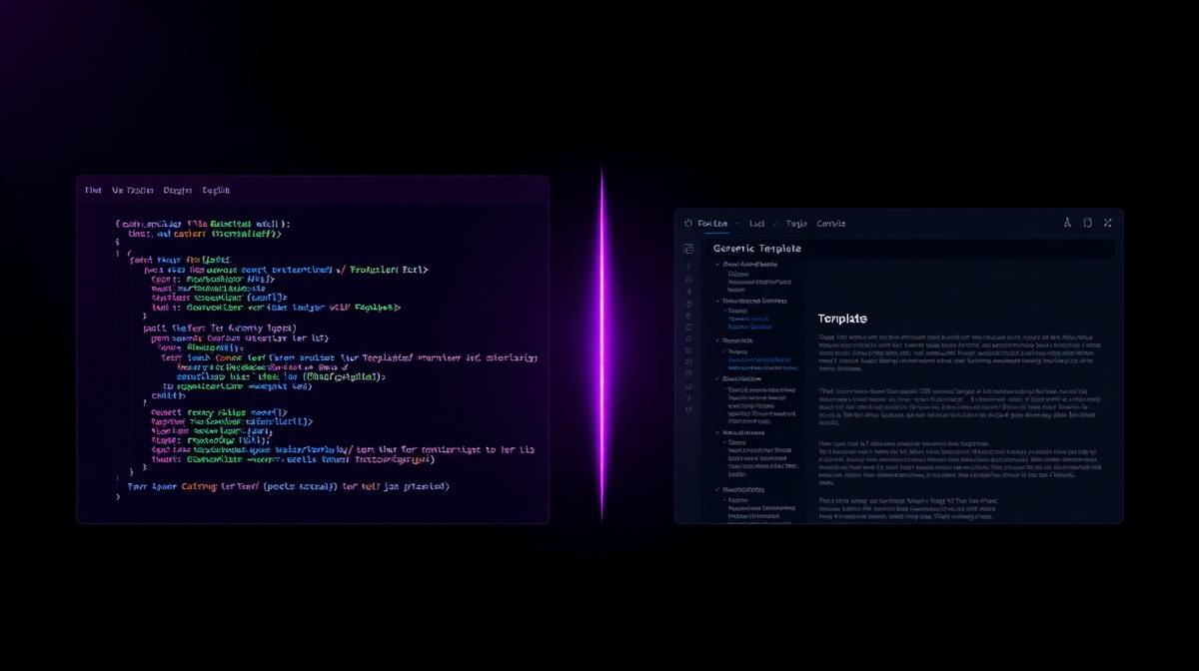Click the letter A icon in top-right toolbar
The image size is (1199, 671).
pyautogui.click(x=1067, y=224)
